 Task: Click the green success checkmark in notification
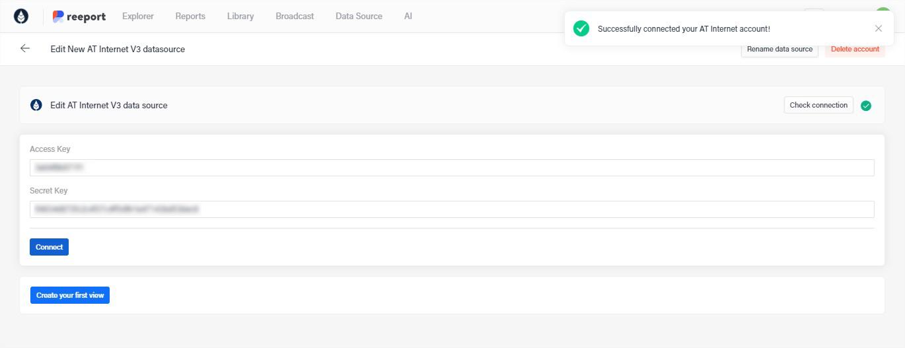click(x=581, y=28)
